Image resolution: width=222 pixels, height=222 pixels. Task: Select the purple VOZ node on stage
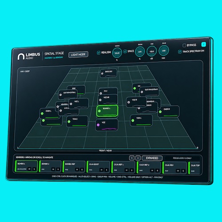tap(107, 125)
